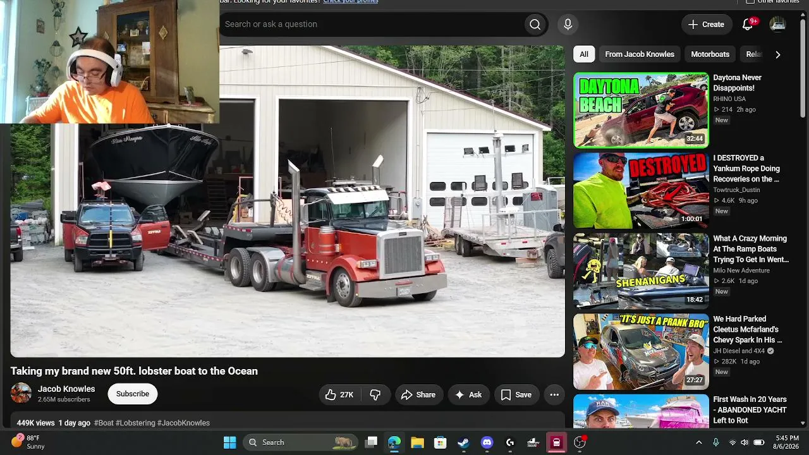Screen dimensions: 809x455
Task: Click the Create button
Action: (707, 24)
